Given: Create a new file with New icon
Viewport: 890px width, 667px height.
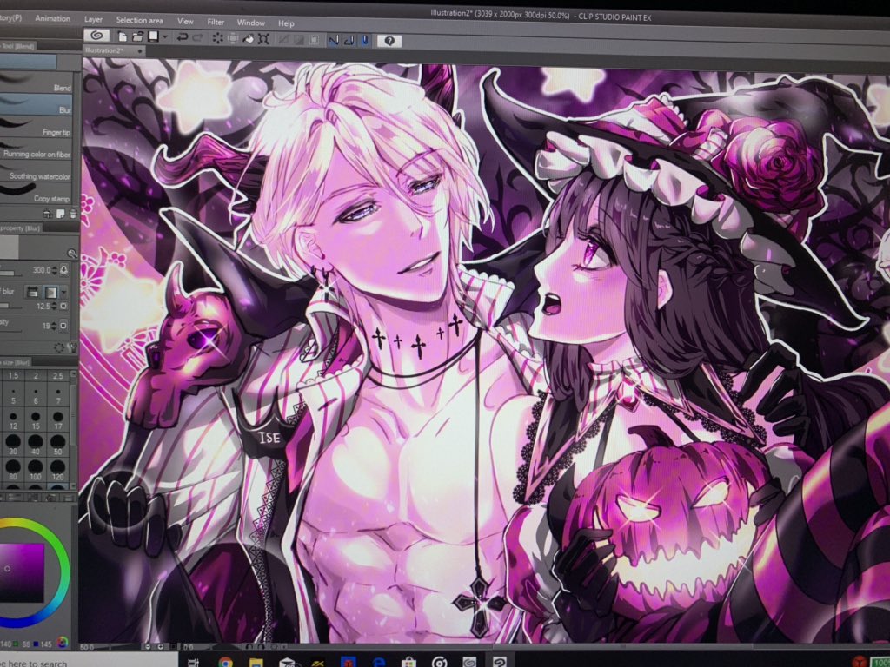Looking at the screenshot, I should [x=122, y=36].
